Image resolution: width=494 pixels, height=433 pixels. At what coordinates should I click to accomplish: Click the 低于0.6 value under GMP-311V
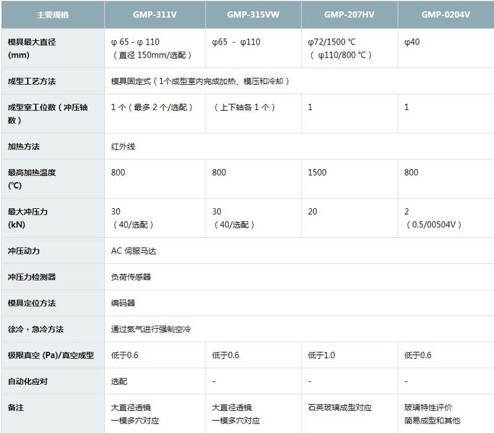point(125,355)
